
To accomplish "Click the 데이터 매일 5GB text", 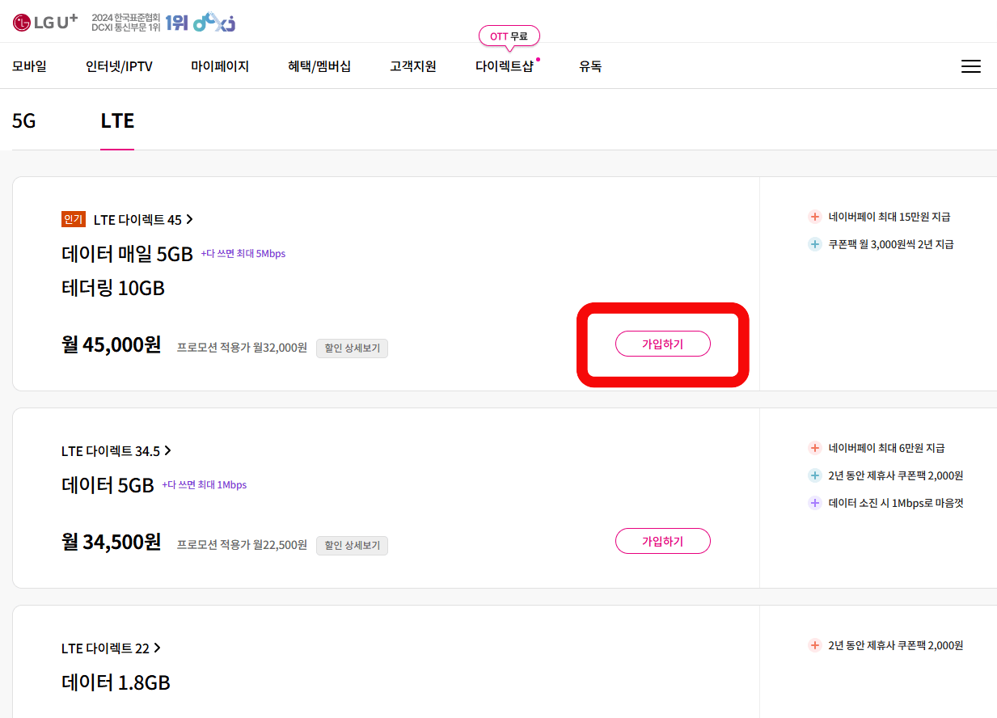I will pyautogui.click(x=127, y=255).
